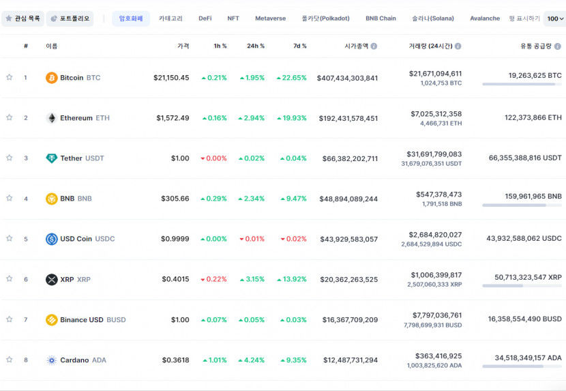The image size is (566, 391).
Task: Open the Avalanche tab
Action: 485,18
